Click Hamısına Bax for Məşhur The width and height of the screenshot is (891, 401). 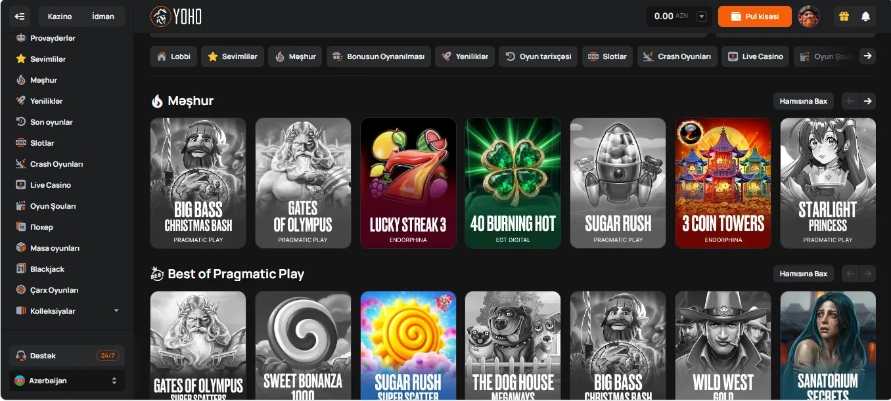(804, 101)
